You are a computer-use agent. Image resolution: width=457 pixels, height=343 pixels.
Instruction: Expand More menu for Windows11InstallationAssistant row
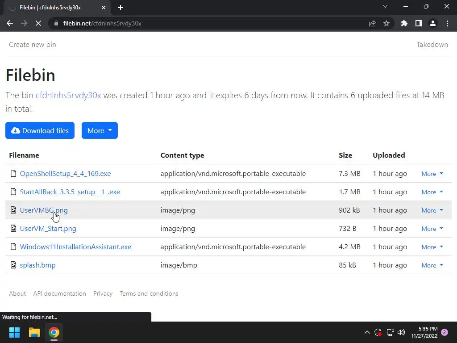[432, 247]
